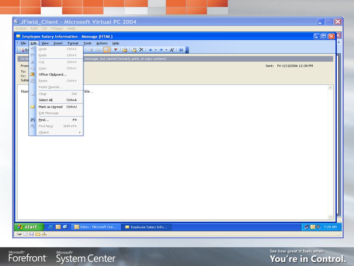The image size is (354, 266).
Task: Click the third Quick Launch icon
Action: (x=65, y=226)
